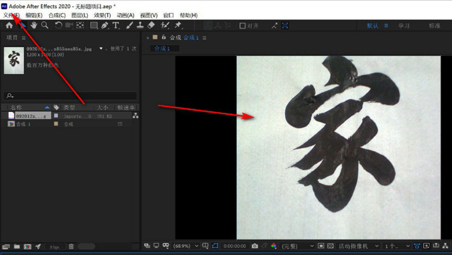Select the Pen tool
452x255 pixels.
pyautogui.click(x=105, y=25)
